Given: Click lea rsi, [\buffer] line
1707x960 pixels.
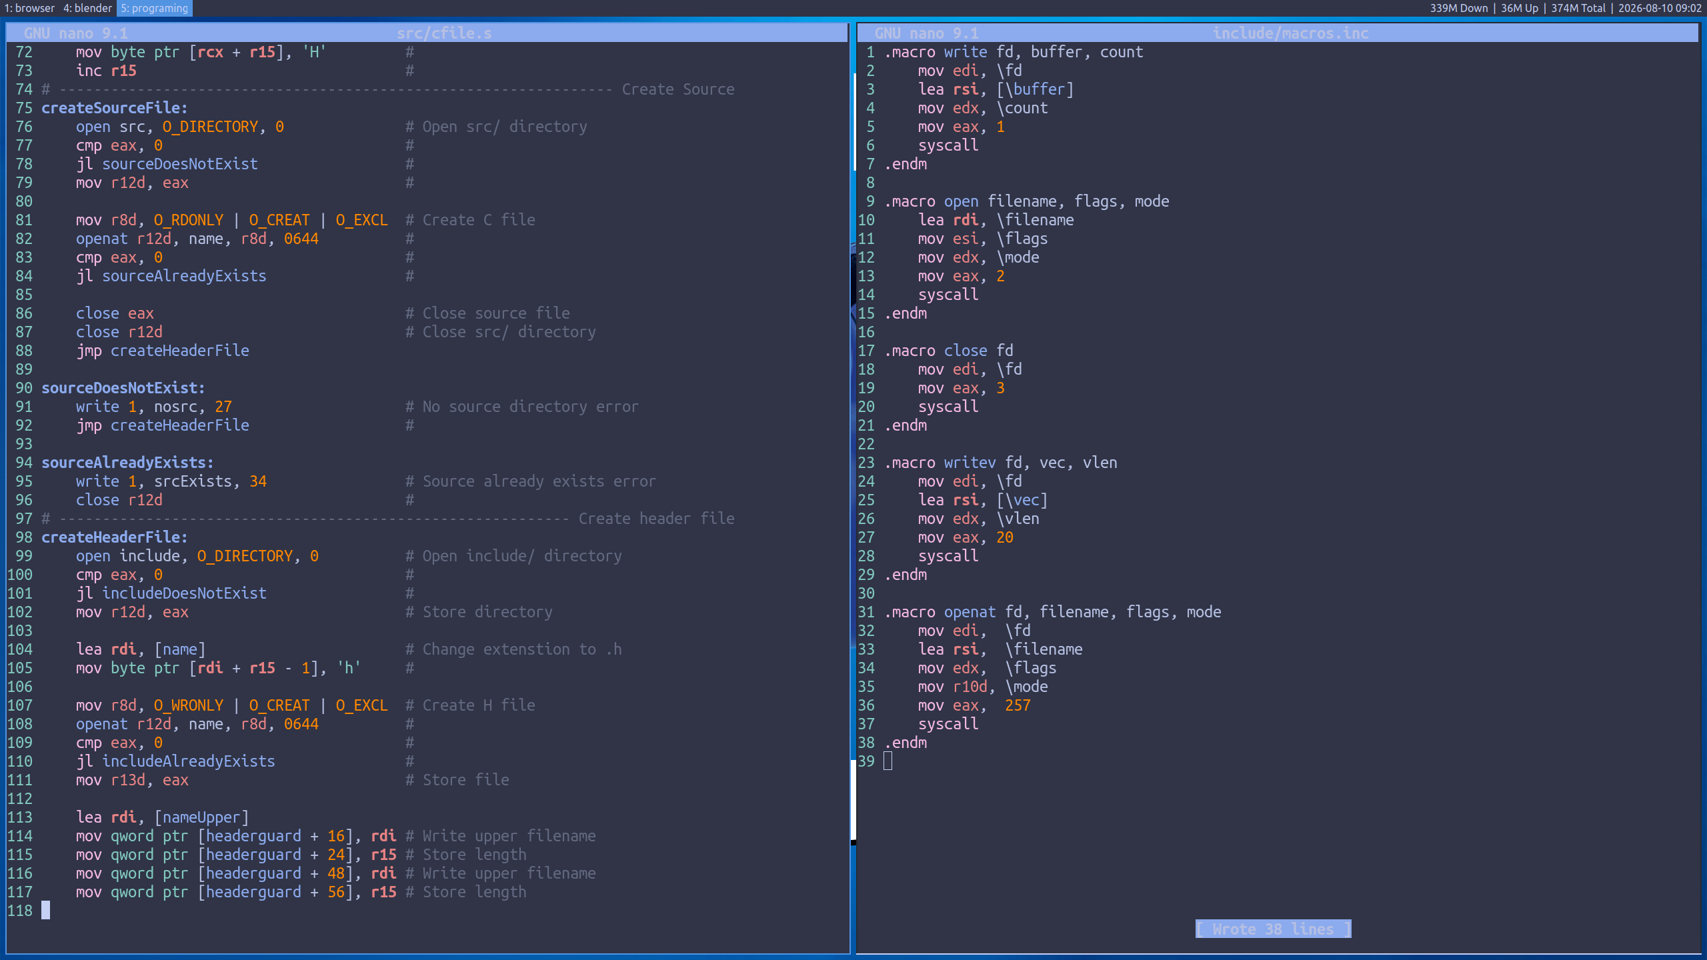Looking at the screenshot, I should (996, 89).
